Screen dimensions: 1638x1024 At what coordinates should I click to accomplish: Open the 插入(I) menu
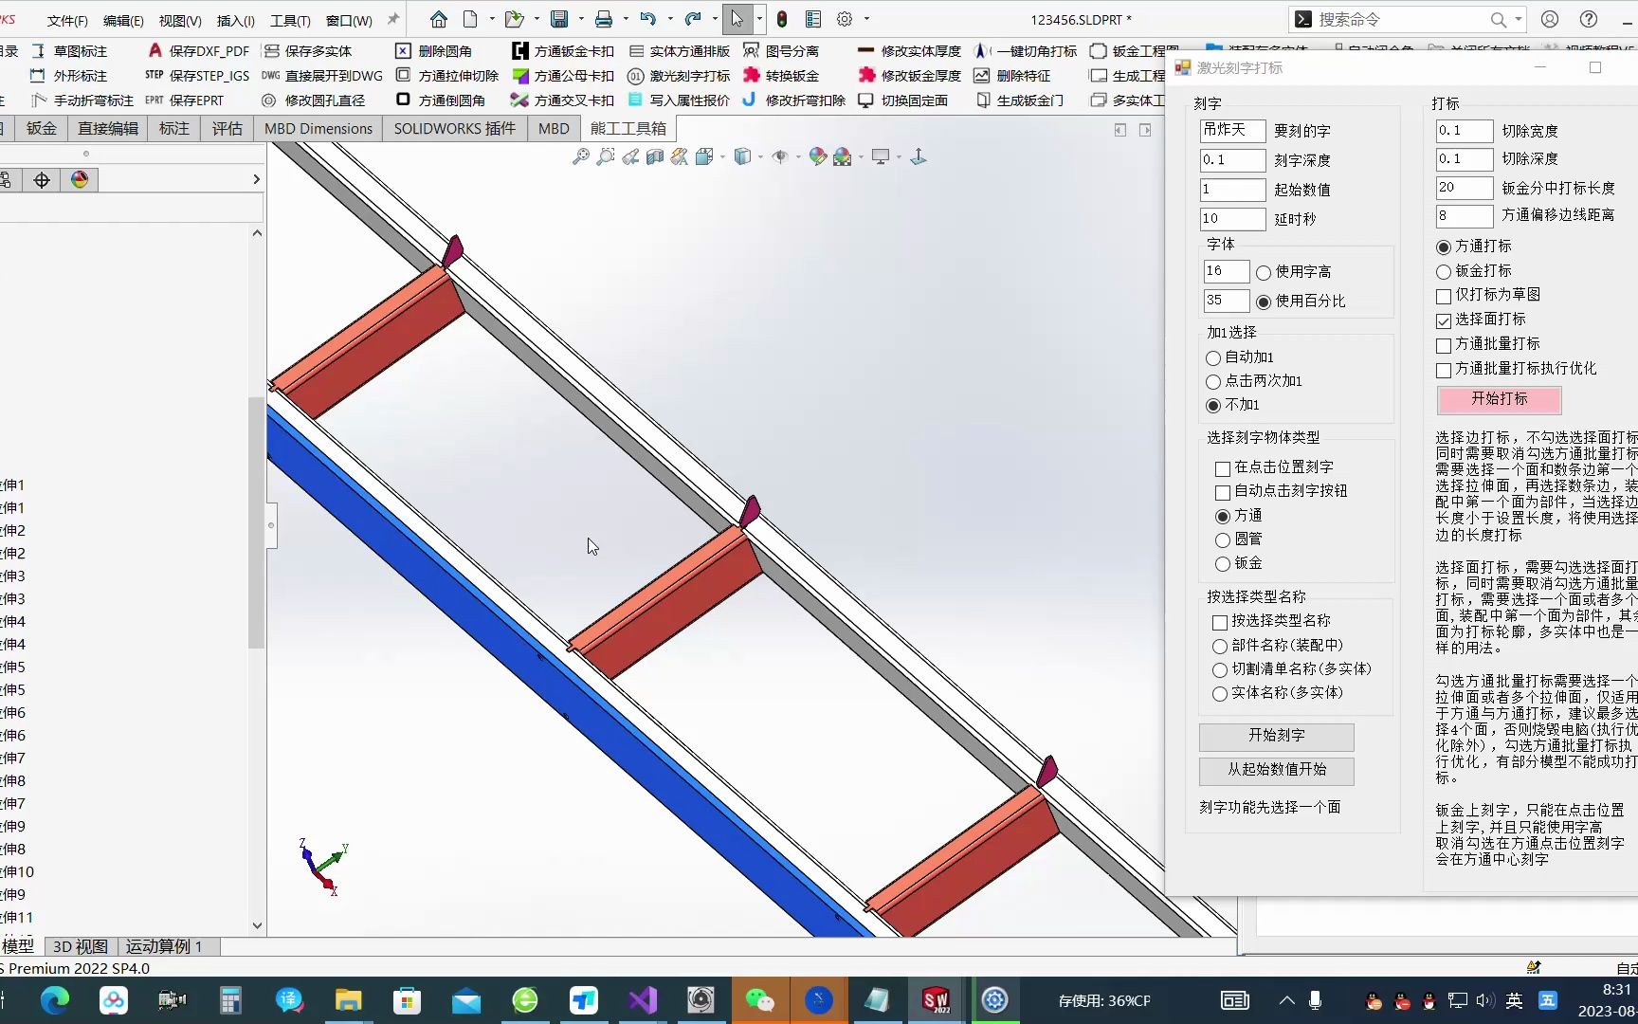[x=235, y=19]
